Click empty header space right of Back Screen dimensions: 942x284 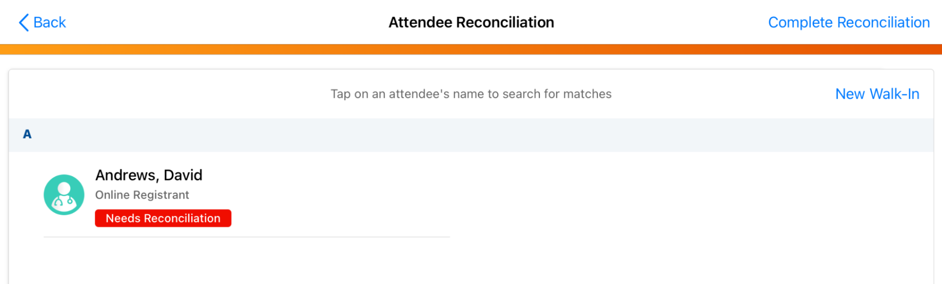click(215, 22)
